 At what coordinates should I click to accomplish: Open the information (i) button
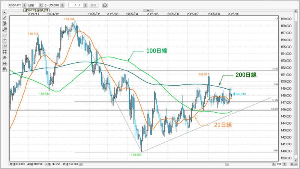(x=105, y=5)
